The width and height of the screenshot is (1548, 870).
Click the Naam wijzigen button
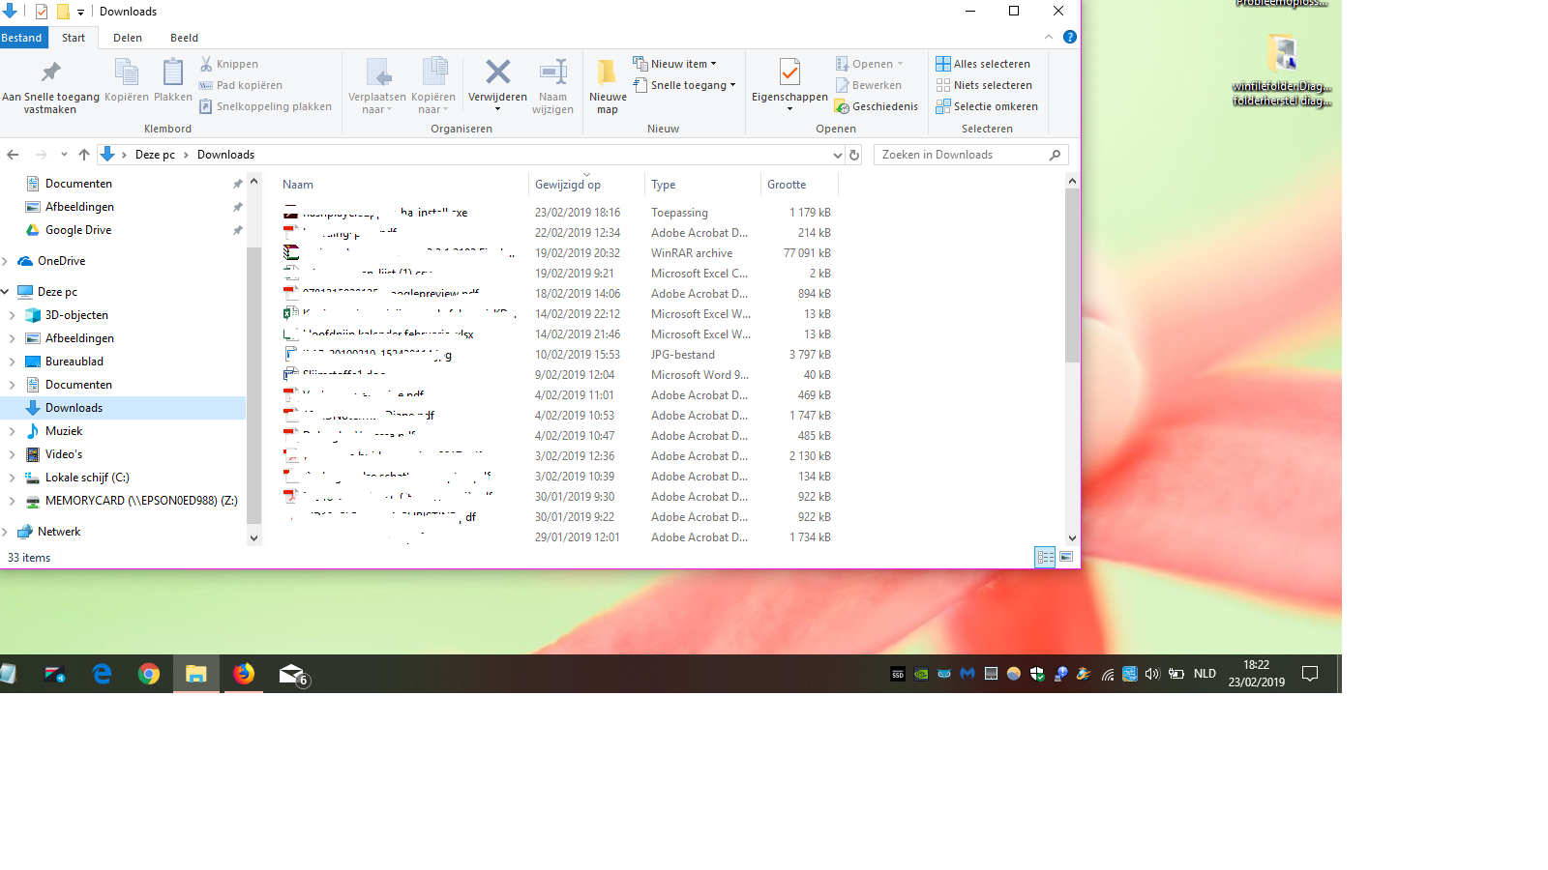(x=552, y=86)
